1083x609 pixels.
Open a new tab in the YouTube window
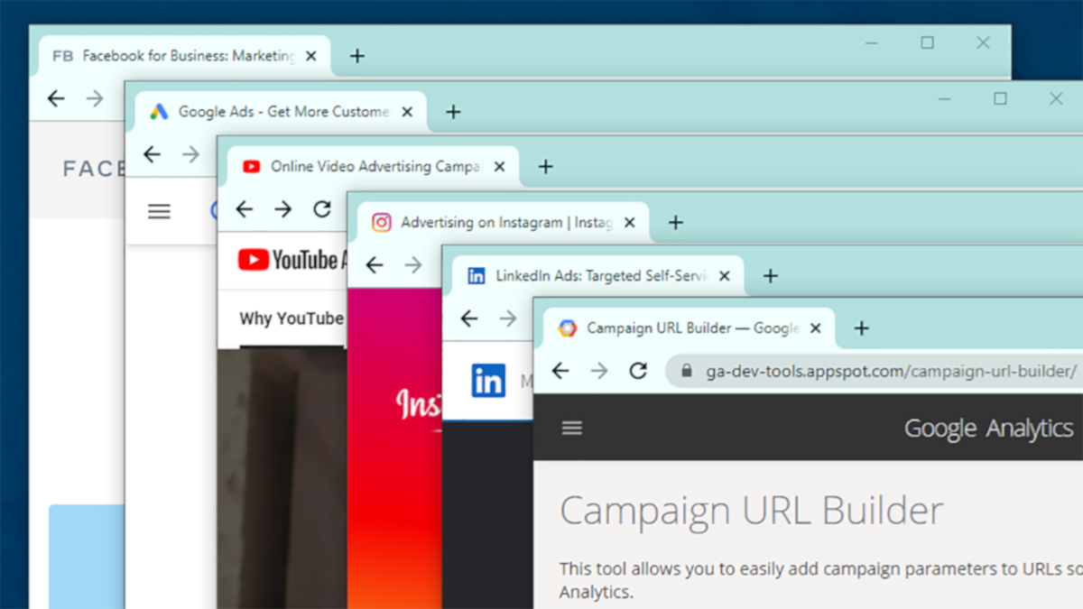pyautogui.click(x=545, y=167)
